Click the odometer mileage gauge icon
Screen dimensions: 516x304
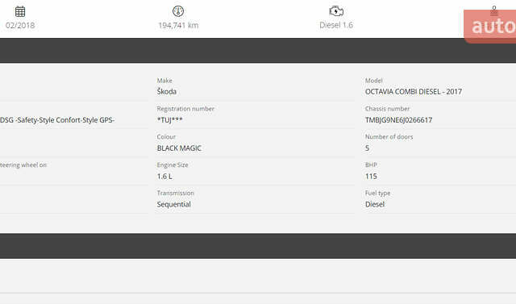[178, 11]
